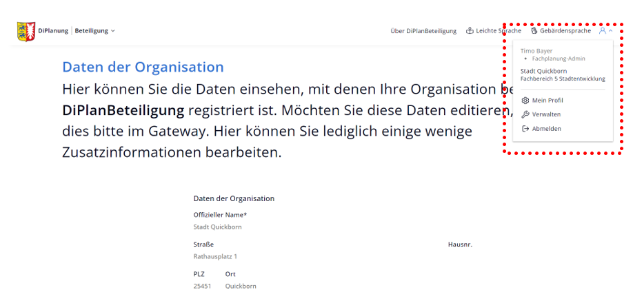Click the Offizieller Name field value
The width and height of the screenshot is (633, 301).
217,227
